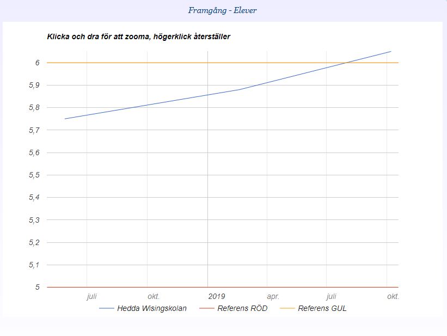Click the left starting point of the blue line
Viewport: 447px width, 336px height.
click(65, 119)
